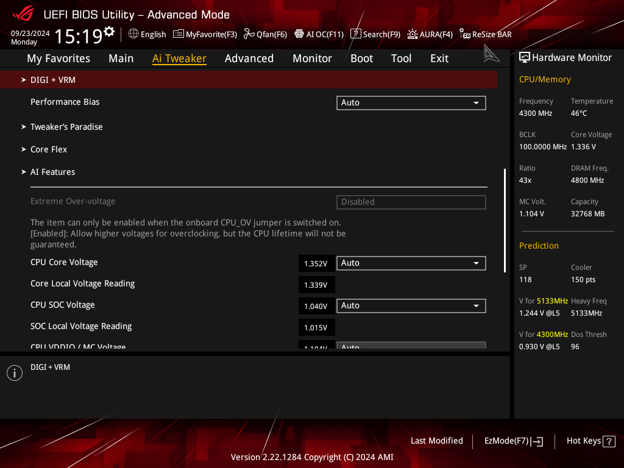Click the settings list vertical scrollbar
The width and height of the screenshot is (624, 468).
point(505,221)
